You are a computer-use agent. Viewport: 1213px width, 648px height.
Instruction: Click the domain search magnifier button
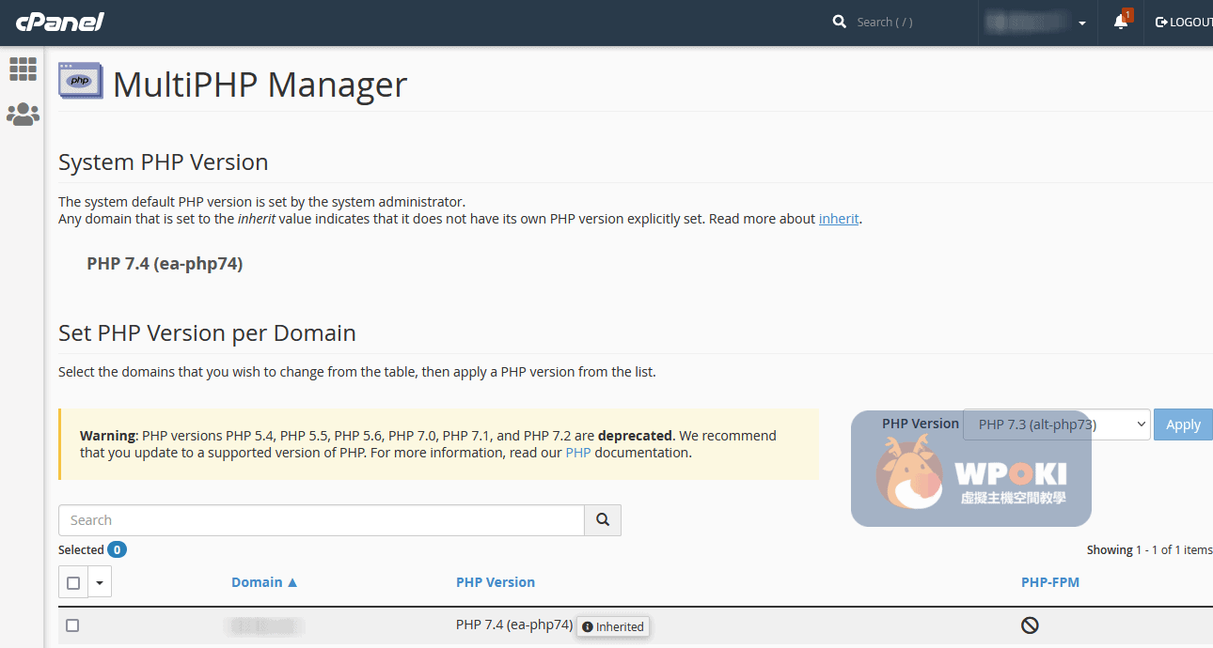point(603,520)
